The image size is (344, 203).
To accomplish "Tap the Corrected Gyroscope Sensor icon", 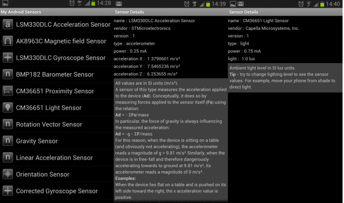I will tap(8, 191).
